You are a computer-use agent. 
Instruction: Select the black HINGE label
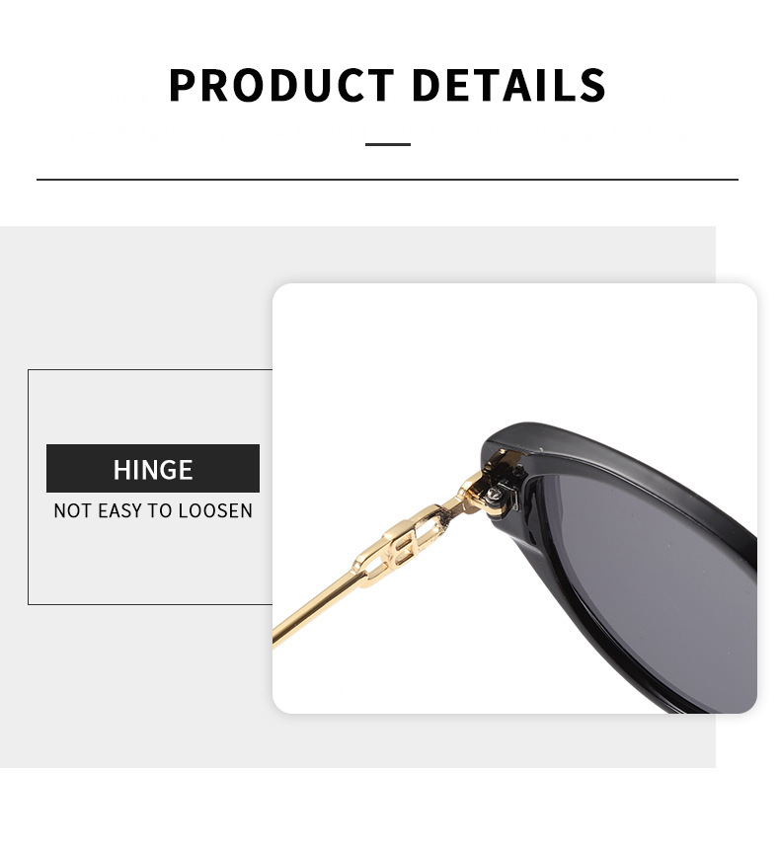click(152, 468)
